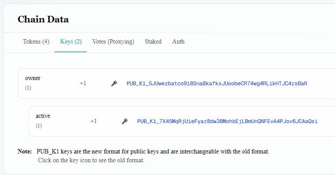Click the +1 weight in active row
This screenshot has height=175, width=335.
pyautogui.click(x=93, y=121)
